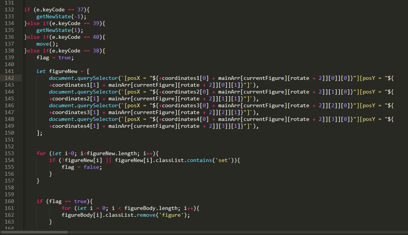Click keyCode value 40
Screen dimensions: 408x235
pos(96,37)
